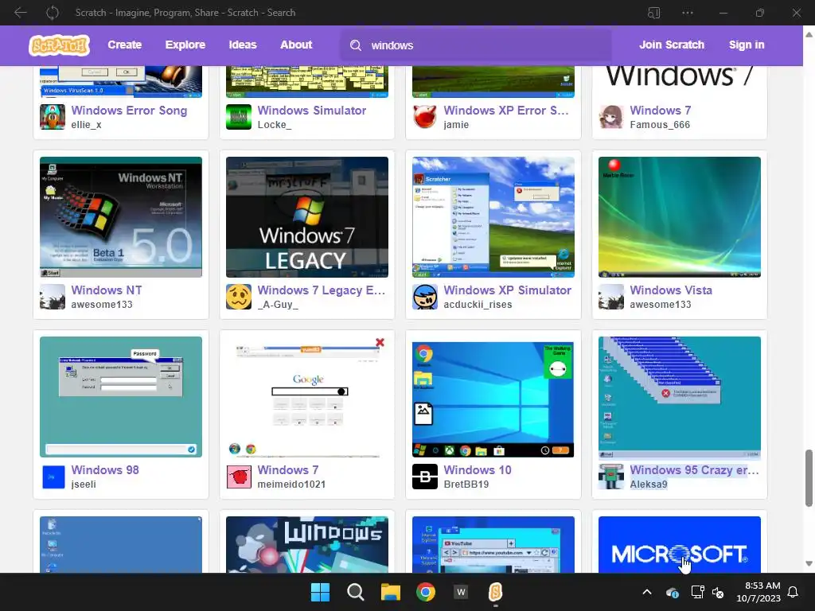Open Windows NT 5.0 Beta thumbnail

[121, 216]
